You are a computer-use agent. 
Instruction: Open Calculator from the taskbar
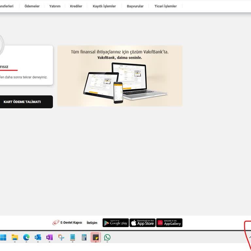tap(84, 237)
